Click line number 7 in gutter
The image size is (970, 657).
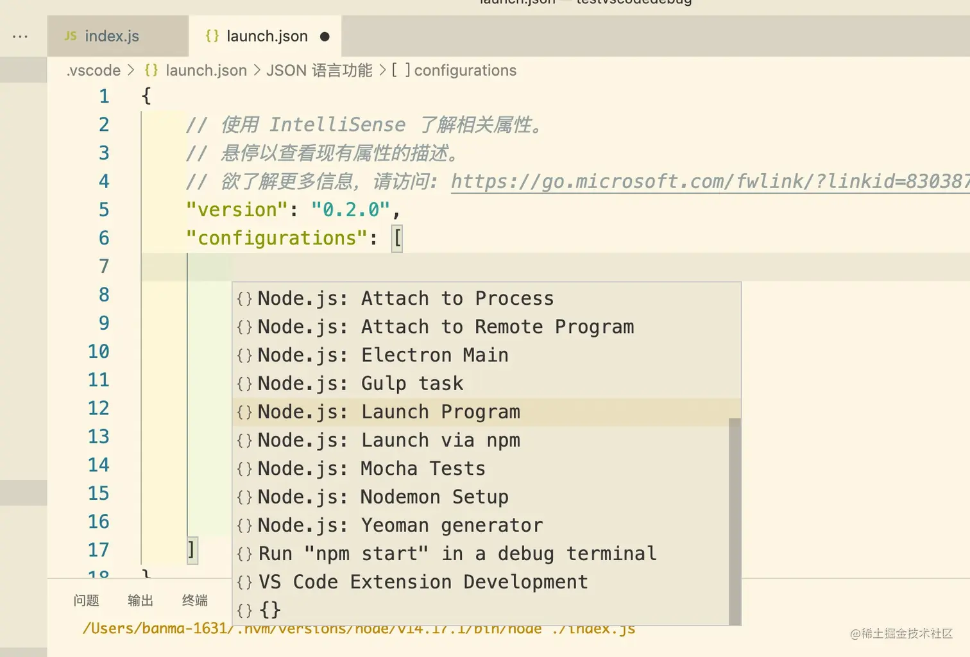pos(104,267)
